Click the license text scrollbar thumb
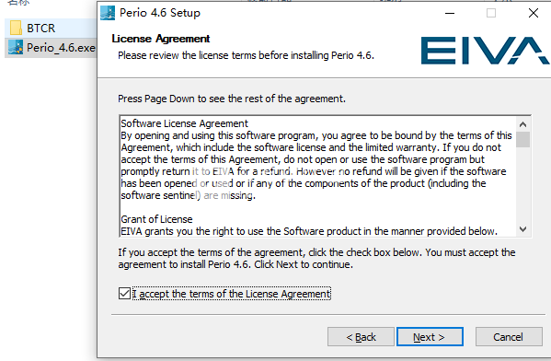The image size is (551, 361). [x=522, y=139]
